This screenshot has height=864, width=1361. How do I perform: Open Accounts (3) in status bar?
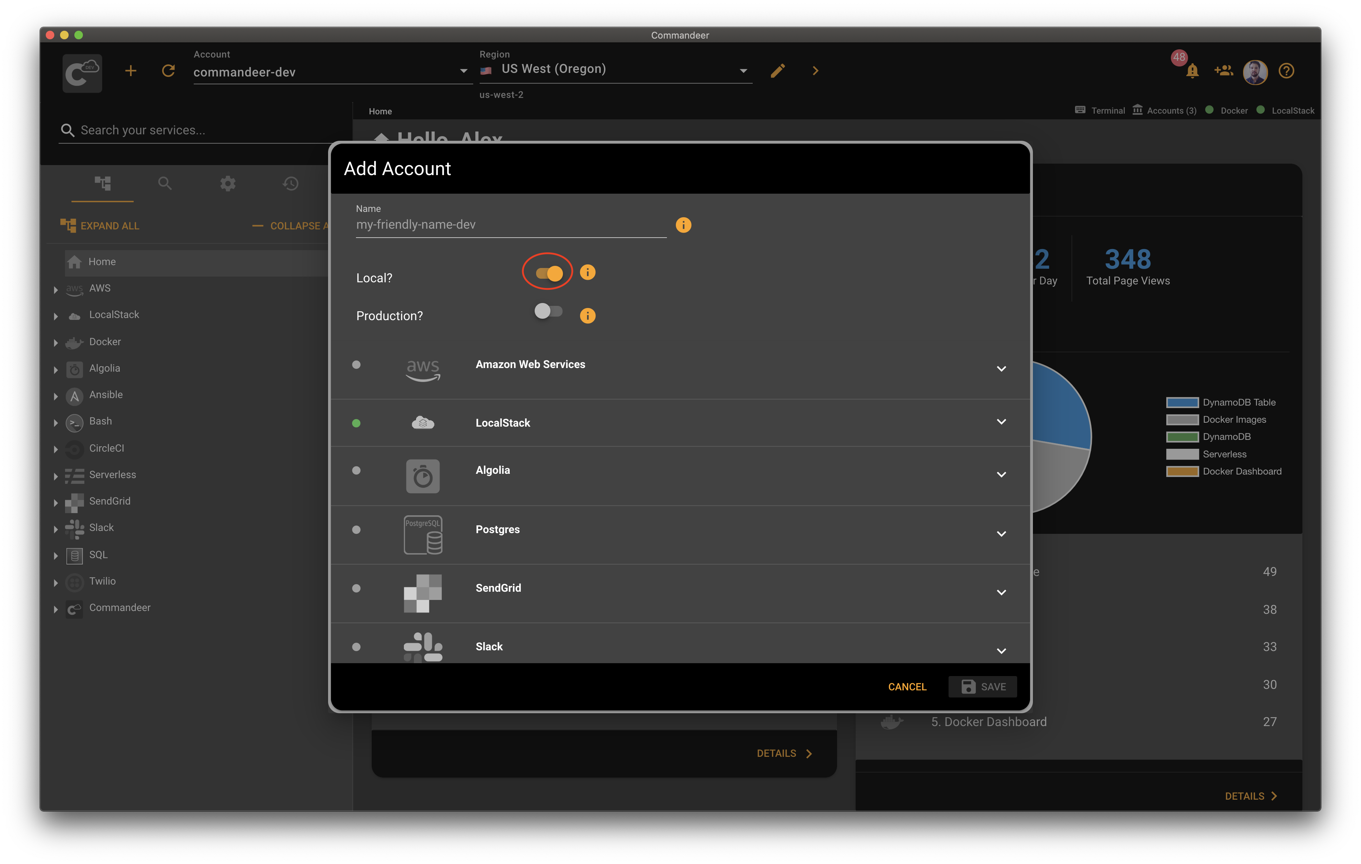[1164, 110]
